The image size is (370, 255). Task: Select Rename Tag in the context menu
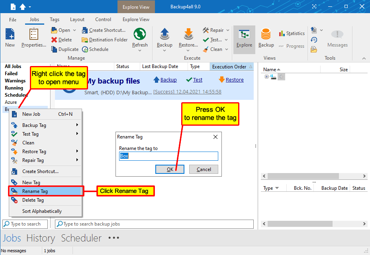[46, 191]
